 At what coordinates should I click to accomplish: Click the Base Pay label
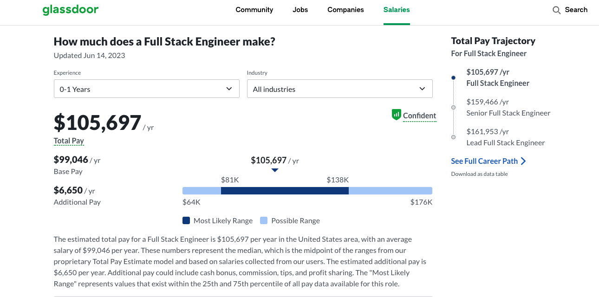tap(68, 172)
